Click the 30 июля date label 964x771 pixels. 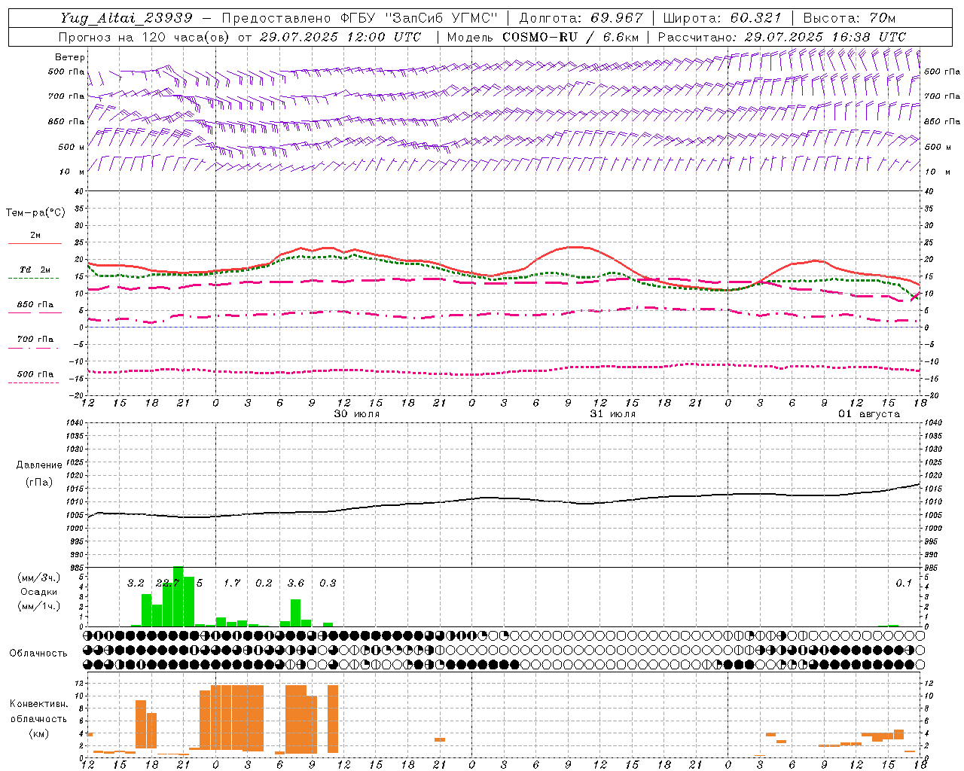click(357, 414)
